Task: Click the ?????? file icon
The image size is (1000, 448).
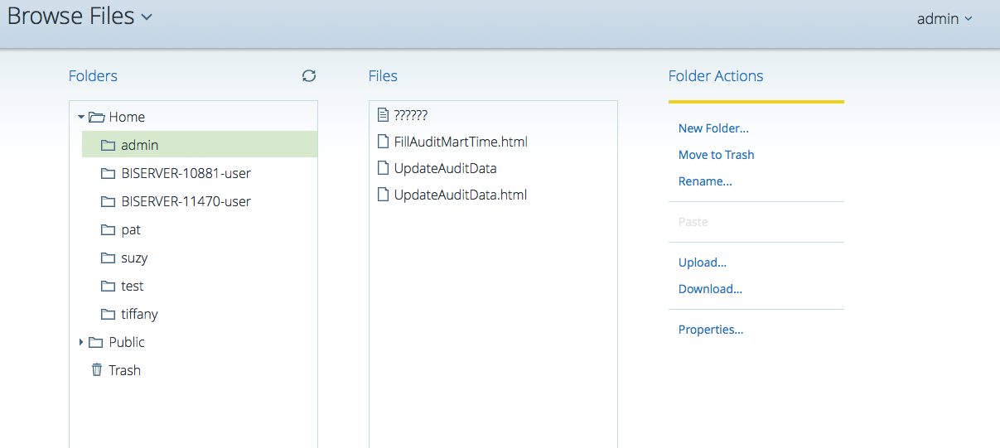Action: tap(383, 115)
